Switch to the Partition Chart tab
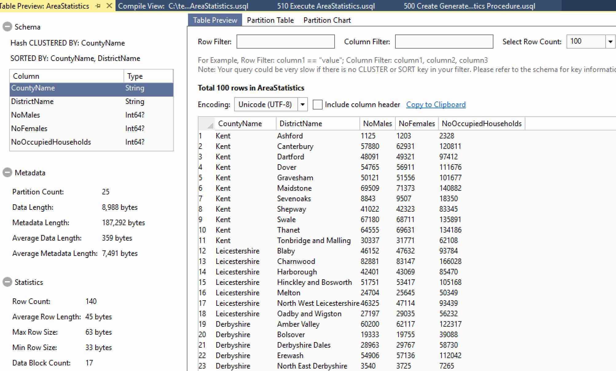Image resolution: width=616 pixels, height=371 pixels. coord(327,20)
